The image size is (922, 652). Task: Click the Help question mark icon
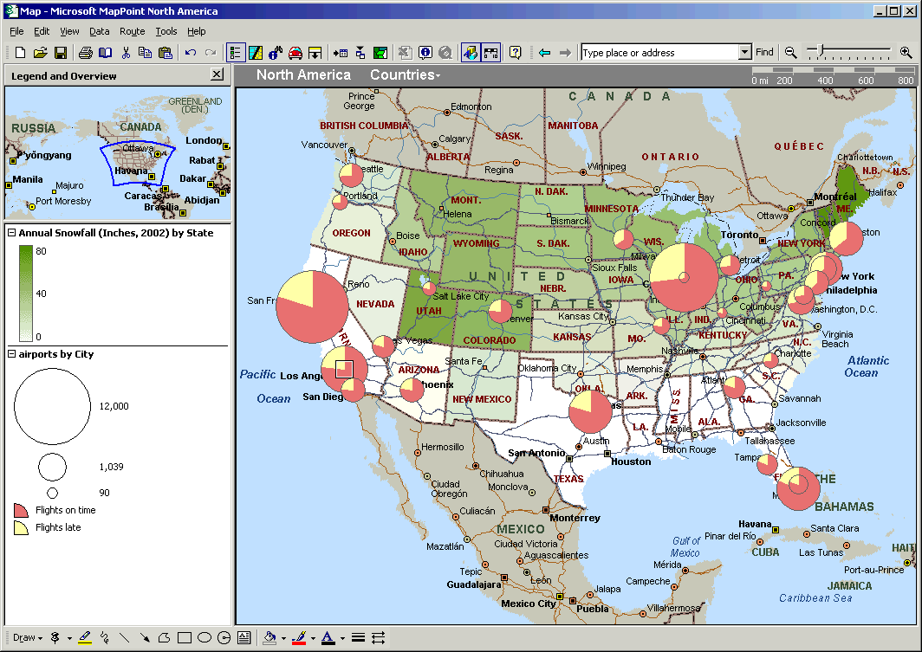pos(515,53)
